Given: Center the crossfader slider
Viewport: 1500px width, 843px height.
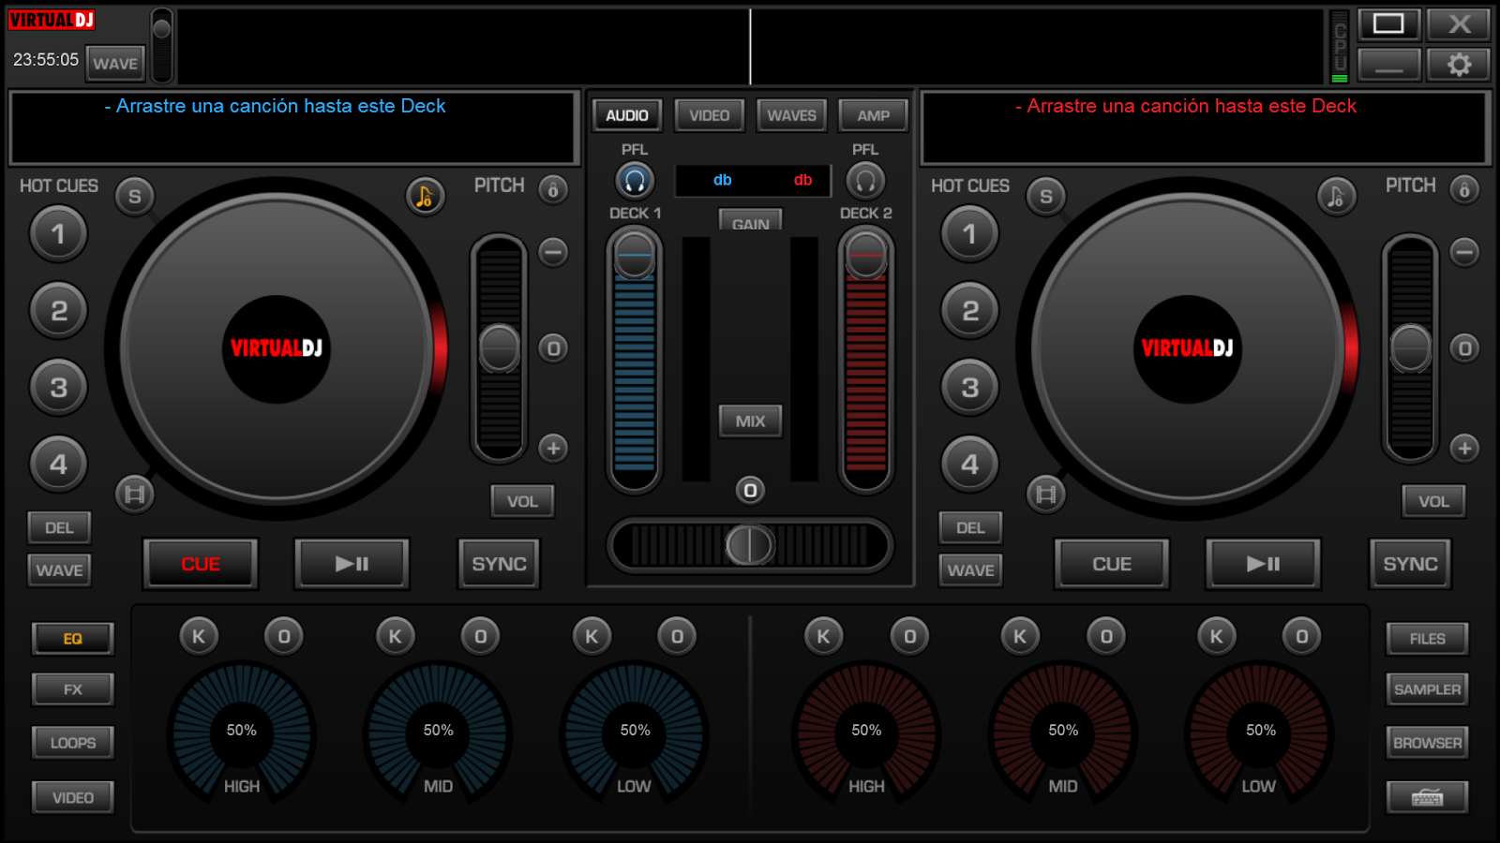Looking at the screenshot, I should (749, 544).
